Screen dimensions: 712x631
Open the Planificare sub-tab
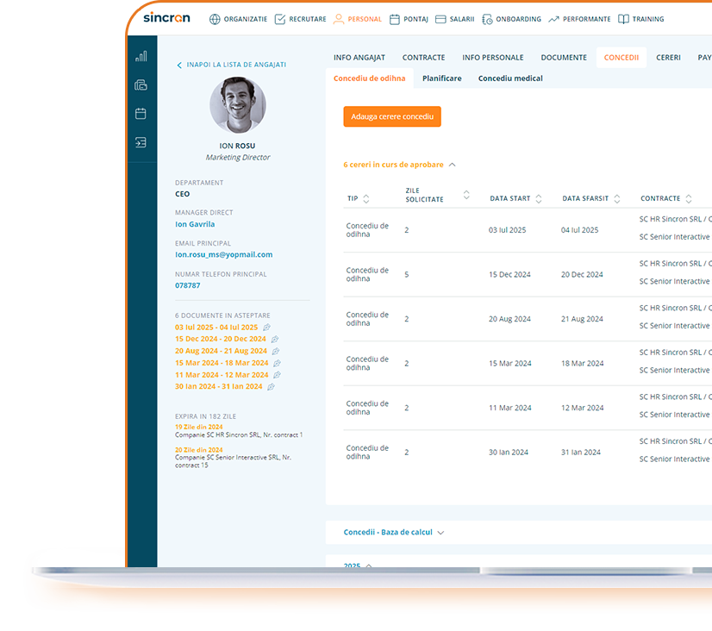[441, 78]
